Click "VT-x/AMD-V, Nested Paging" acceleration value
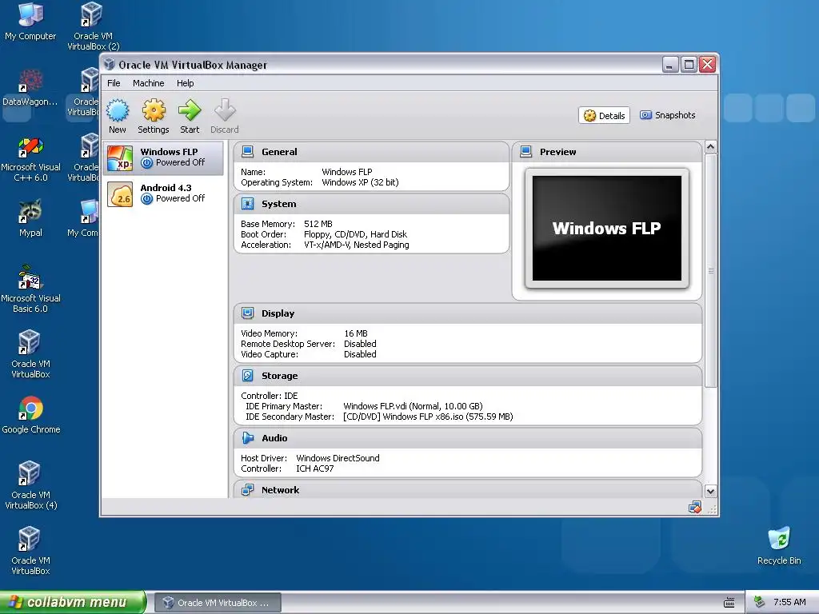Screen dimensions: 819x614 click(357, 245)
